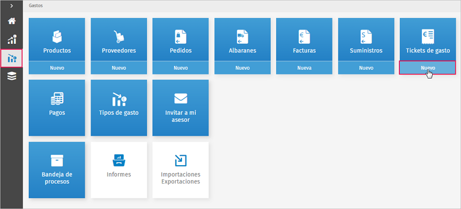Click the Invitar a mi asesor envelope icon

point(180,98)
